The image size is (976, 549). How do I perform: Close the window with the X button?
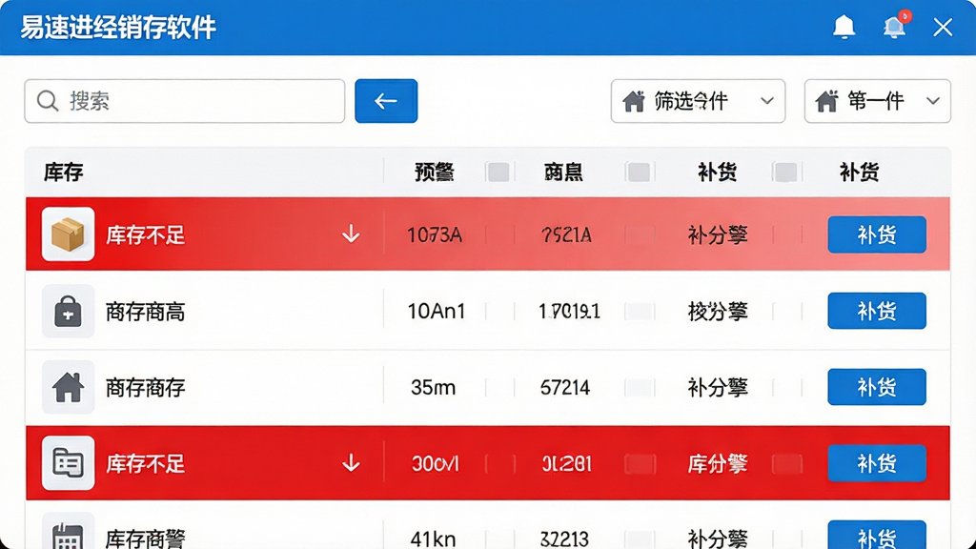(x=943, y=27)
